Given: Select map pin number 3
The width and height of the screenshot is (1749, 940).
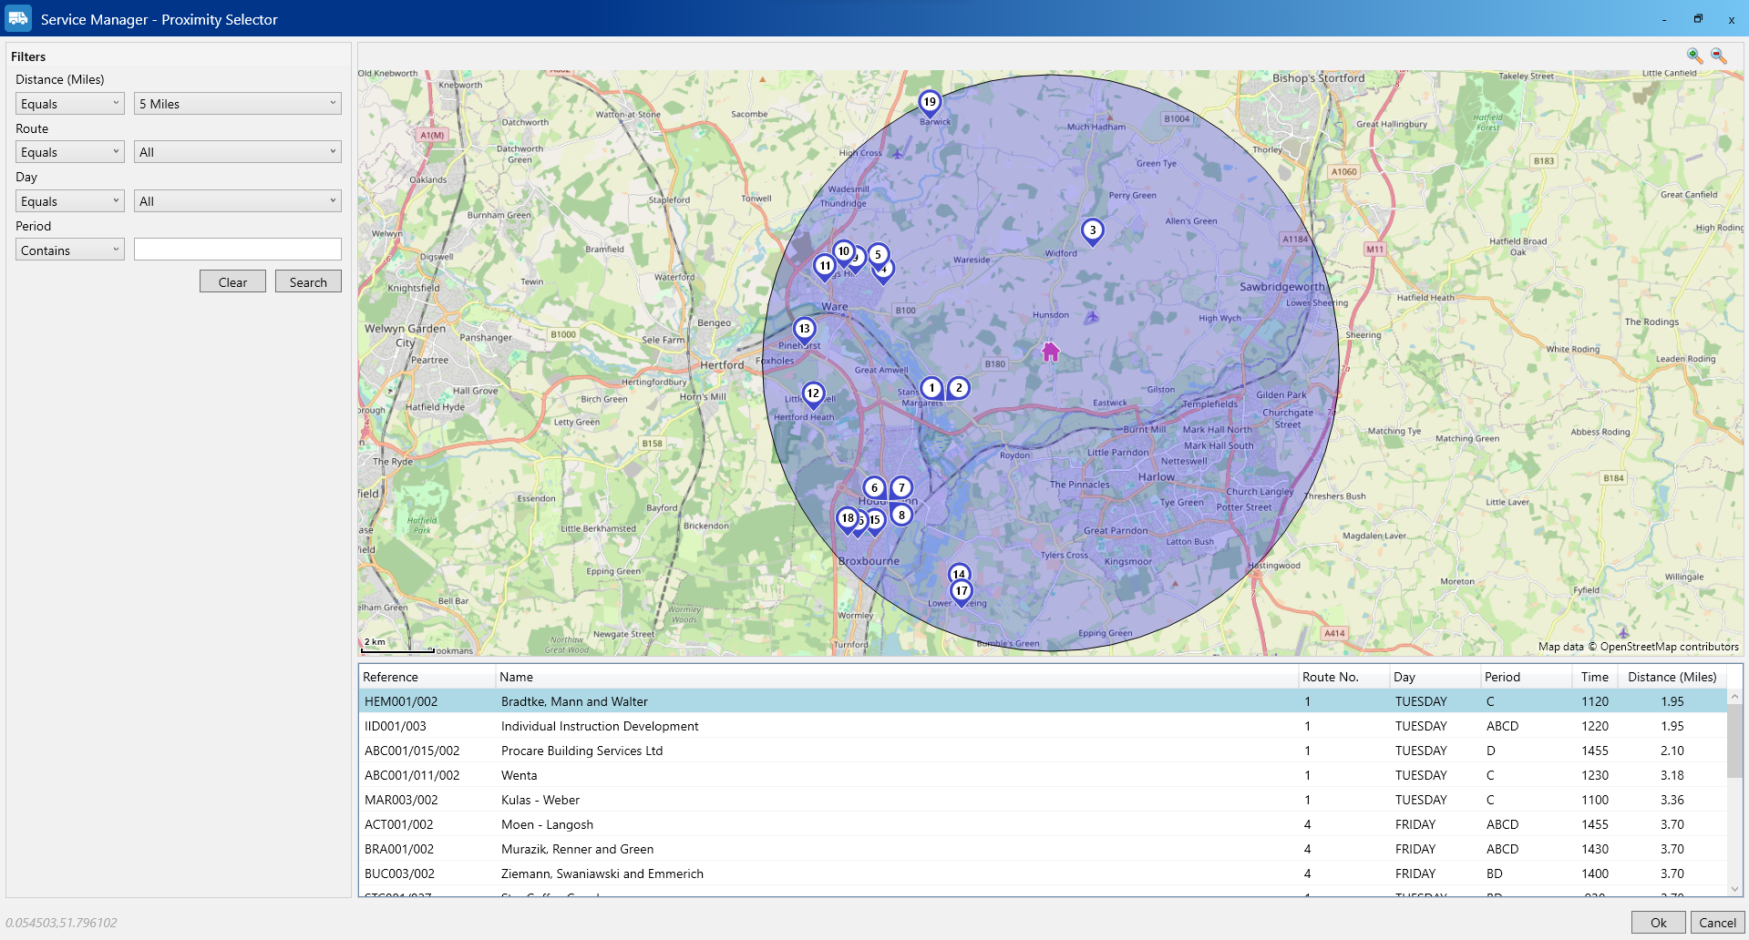Looking at the screenshot, I should 1092,230.
